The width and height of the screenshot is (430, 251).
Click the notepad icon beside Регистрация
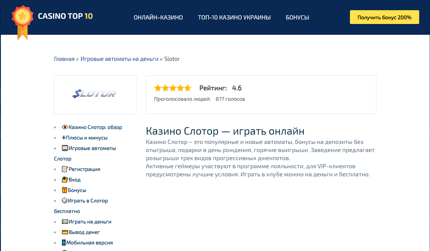point(65,169)
